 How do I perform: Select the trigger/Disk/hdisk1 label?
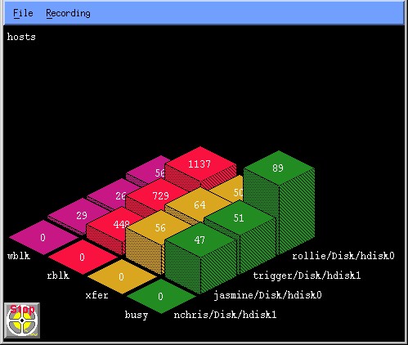307,276
